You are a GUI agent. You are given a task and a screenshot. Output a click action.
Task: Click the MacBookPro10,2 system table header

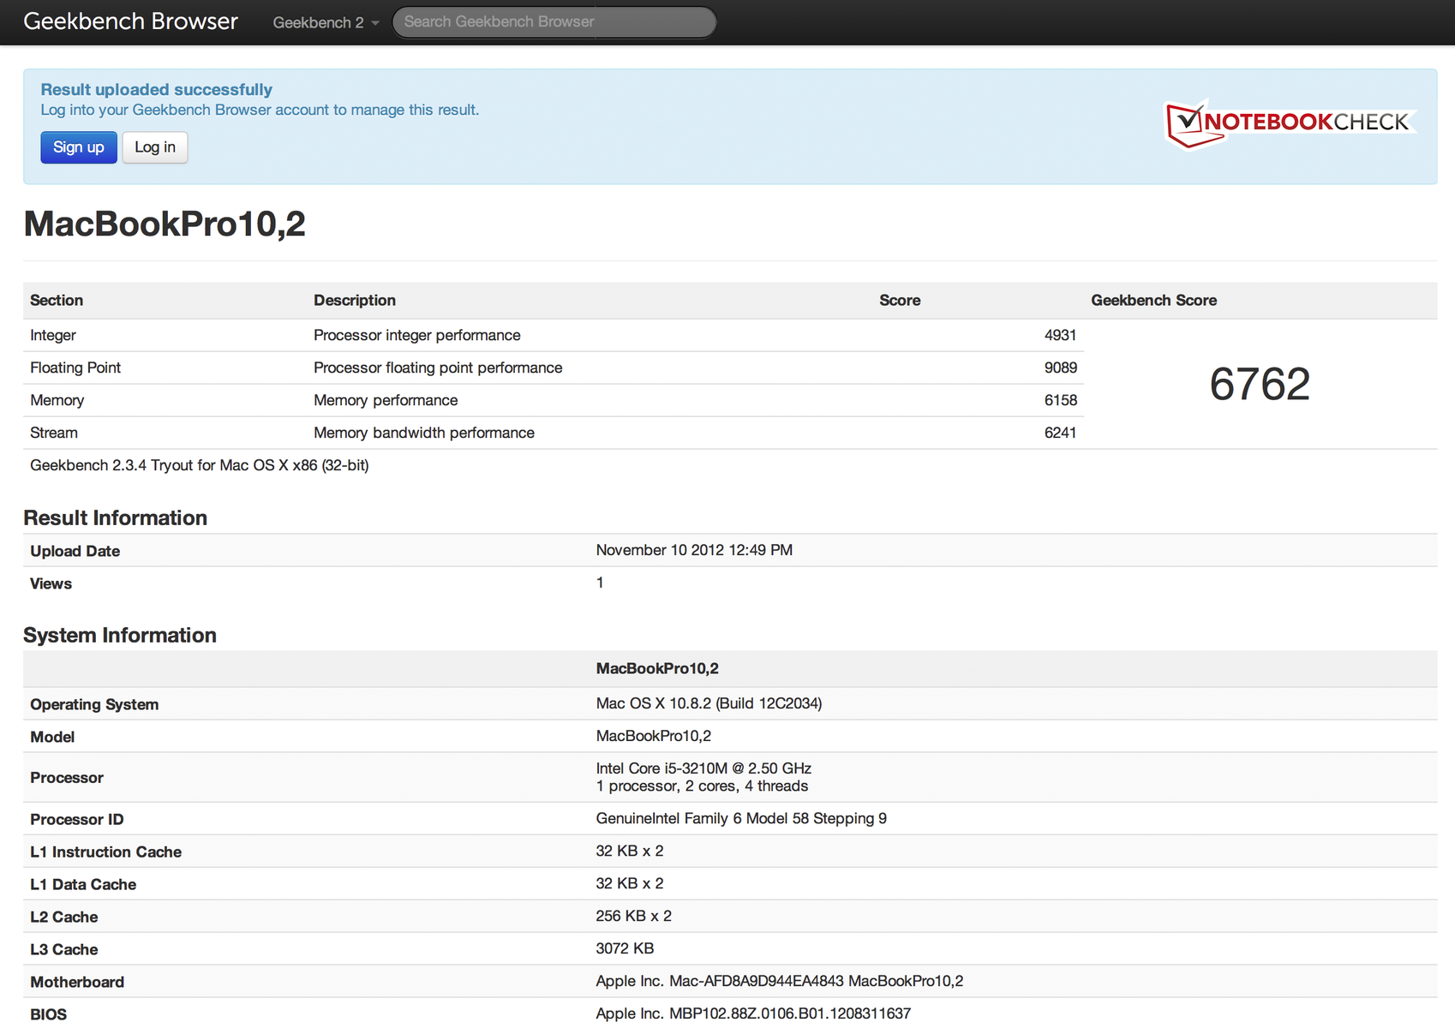(657, 669)
